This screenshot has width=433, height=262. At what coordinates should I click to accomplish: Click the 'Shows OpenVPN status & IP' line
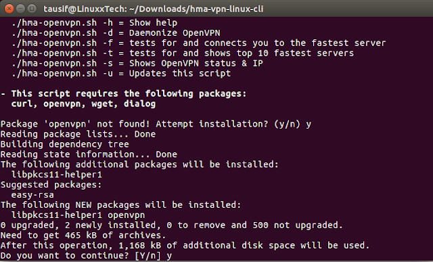coord(137,63)
